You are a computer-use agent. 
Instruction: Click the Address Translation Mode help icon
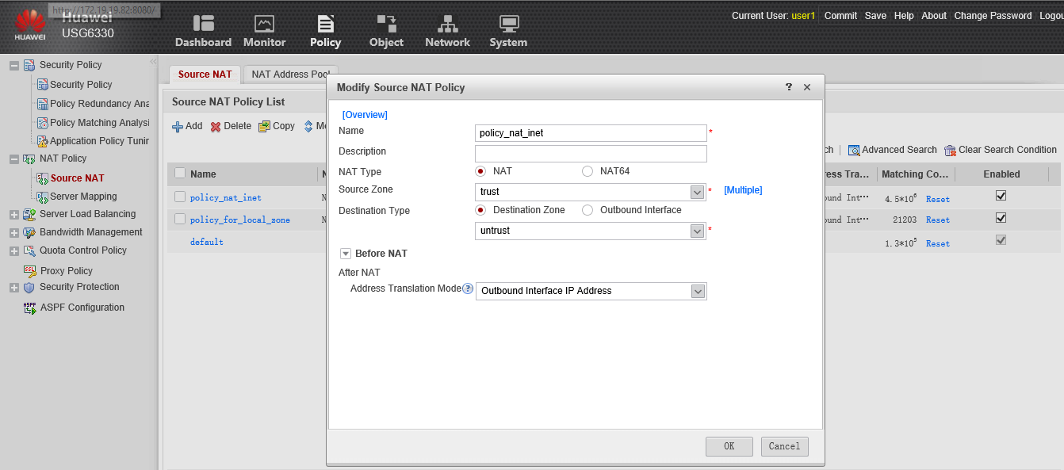coord(468,288)
